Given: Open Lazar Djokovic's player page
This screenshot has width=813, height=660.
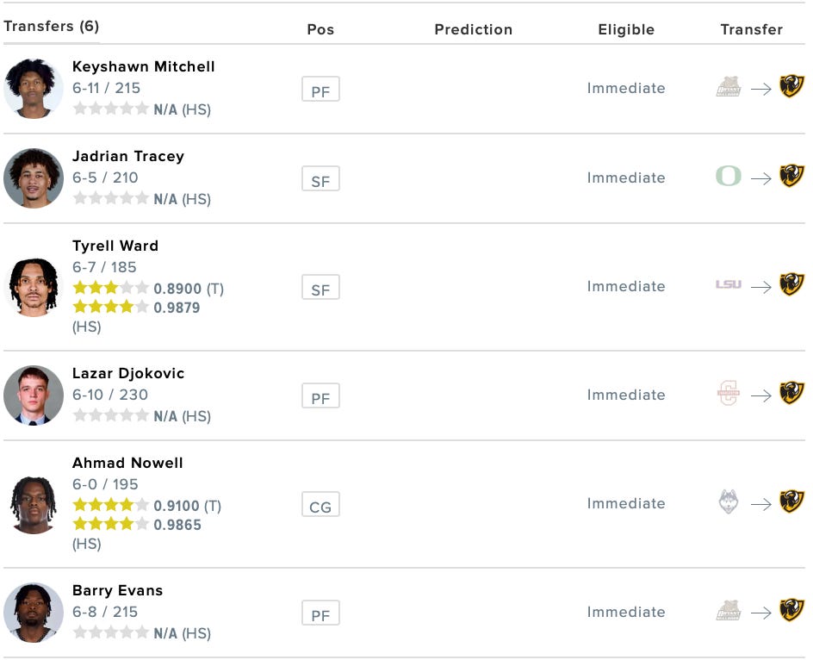Looking at the screenshot, I should [127, 373].
